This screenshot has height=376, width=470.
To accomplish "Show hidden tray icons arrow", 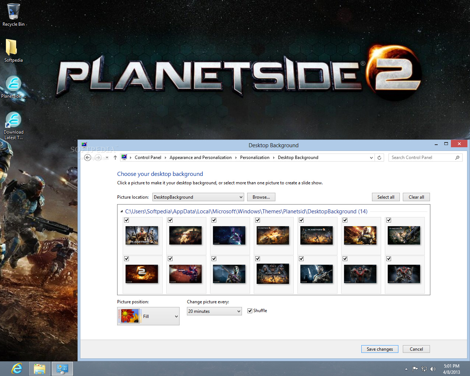I will (406, 369).
